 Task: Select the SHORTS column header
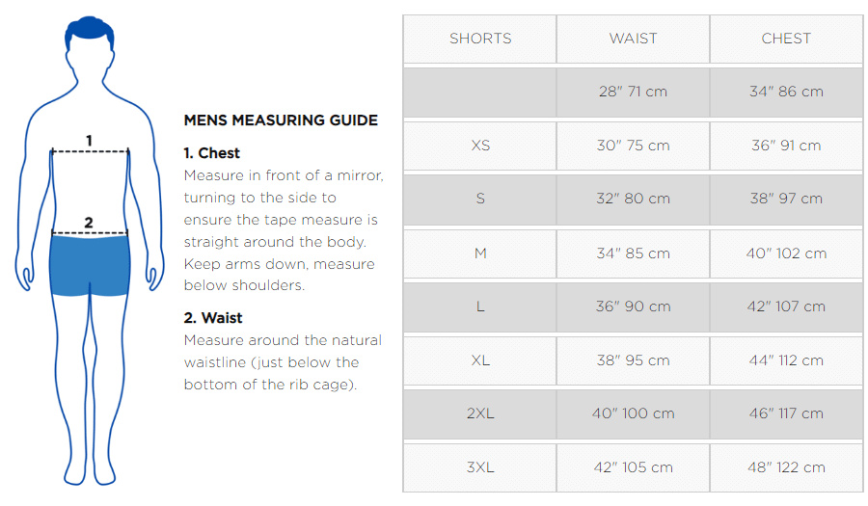click(480, 39)
